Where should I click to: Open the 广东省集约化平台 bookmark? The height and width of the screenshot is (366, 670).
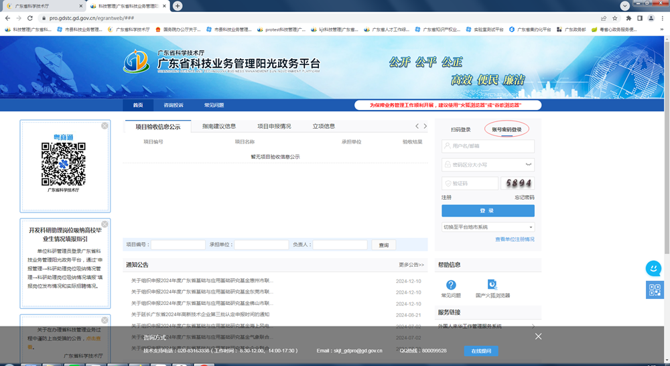530,29
